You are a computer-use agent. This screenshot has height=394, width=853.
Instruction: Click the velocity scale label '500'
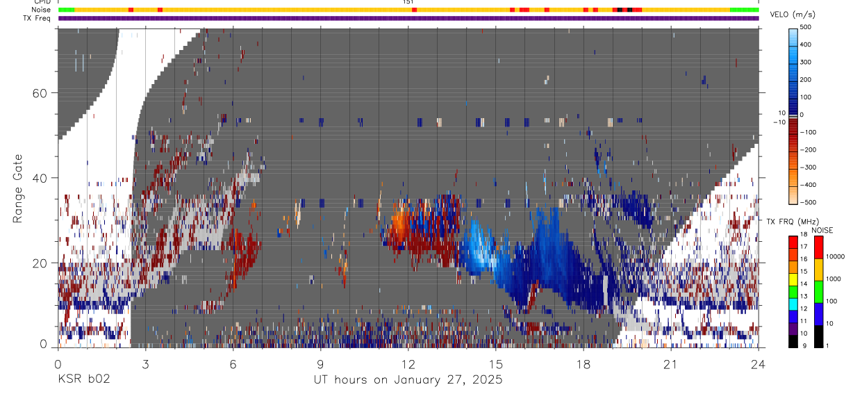click(x=806, y=27)
